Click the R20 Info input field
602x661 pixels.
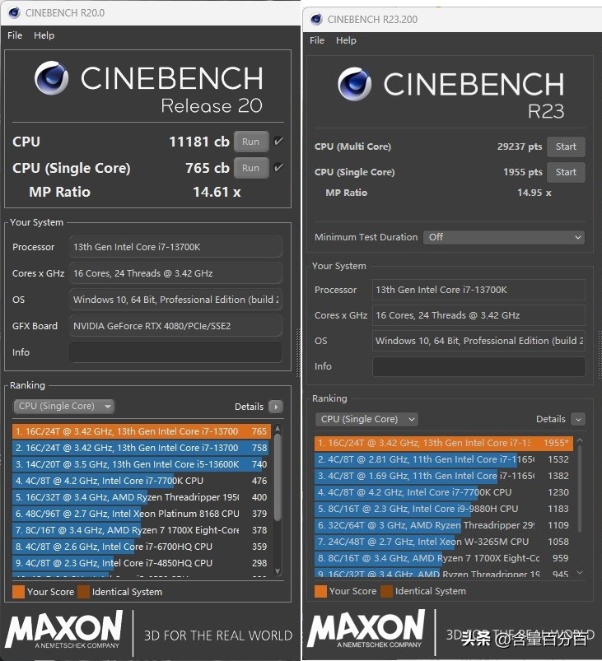pyautogui.click(x=175, y=352)
